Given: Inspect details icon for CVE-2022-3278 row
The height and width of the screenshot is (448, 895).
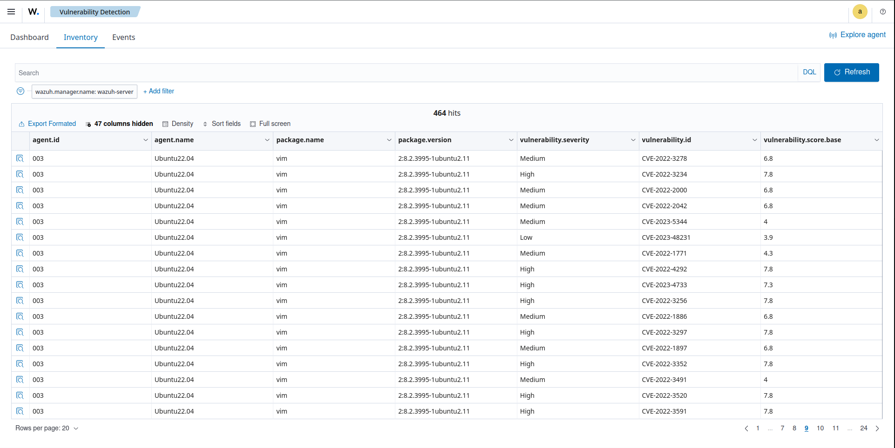Looking at the screenshot, I should pyautogui.click(x=20, y=158).
